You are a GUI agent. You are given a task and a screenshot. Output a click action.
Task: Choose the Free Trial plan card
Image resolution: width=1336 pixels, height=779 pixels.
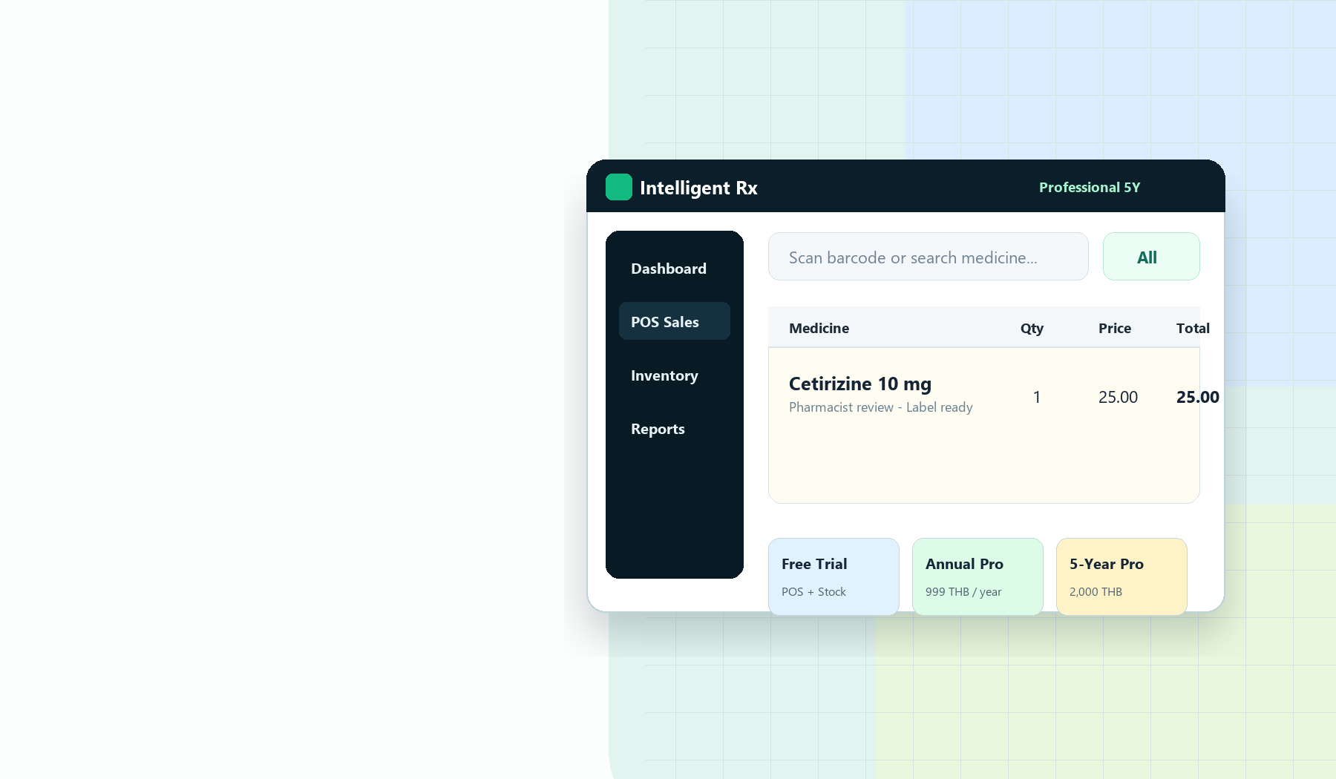pyautogui.click(x=834, y=576)
